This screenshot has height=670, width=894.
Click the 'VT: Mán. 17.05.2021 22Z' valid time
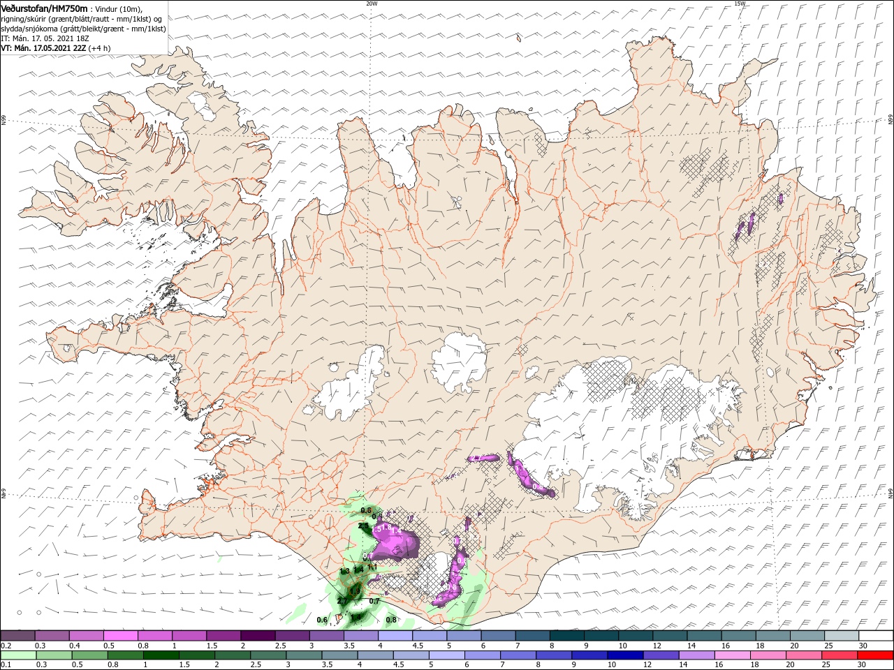[43, 48]
